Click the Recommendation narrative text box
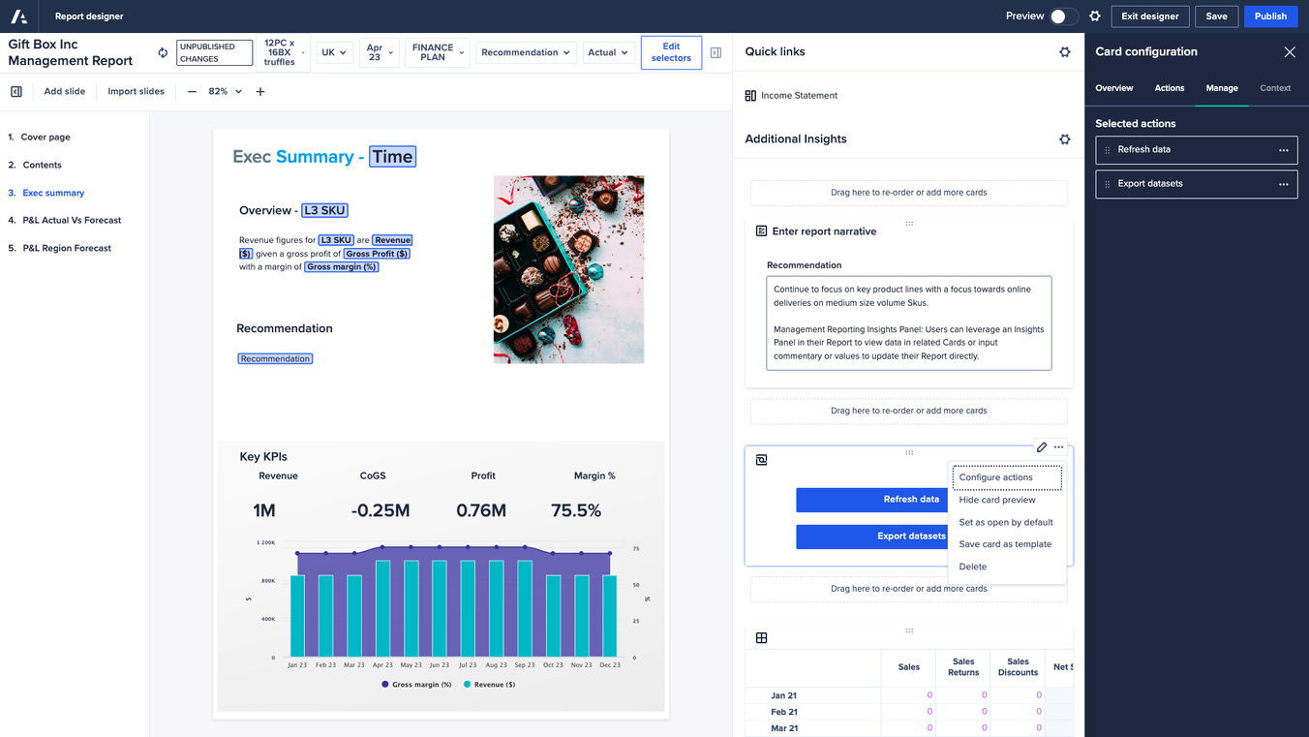This screenshot has width=1309, height=737. coord(908,322)
